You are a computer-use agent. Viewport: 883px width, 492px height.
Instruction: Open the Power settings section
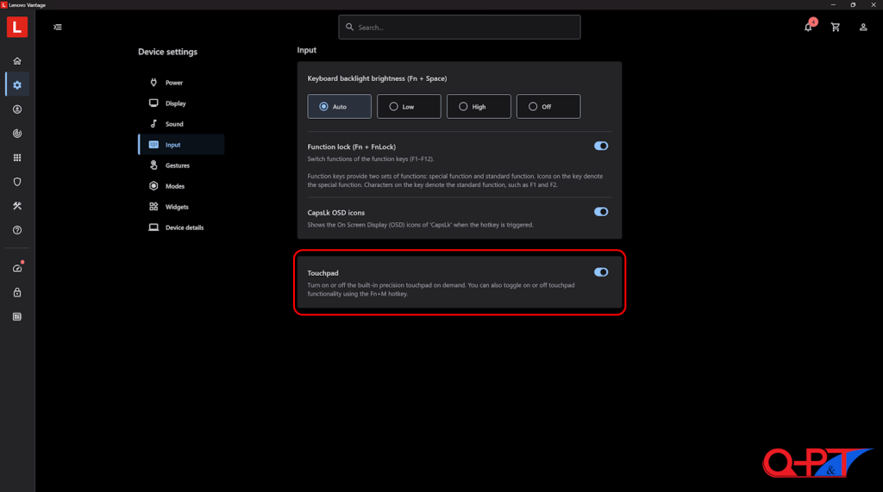174,83
